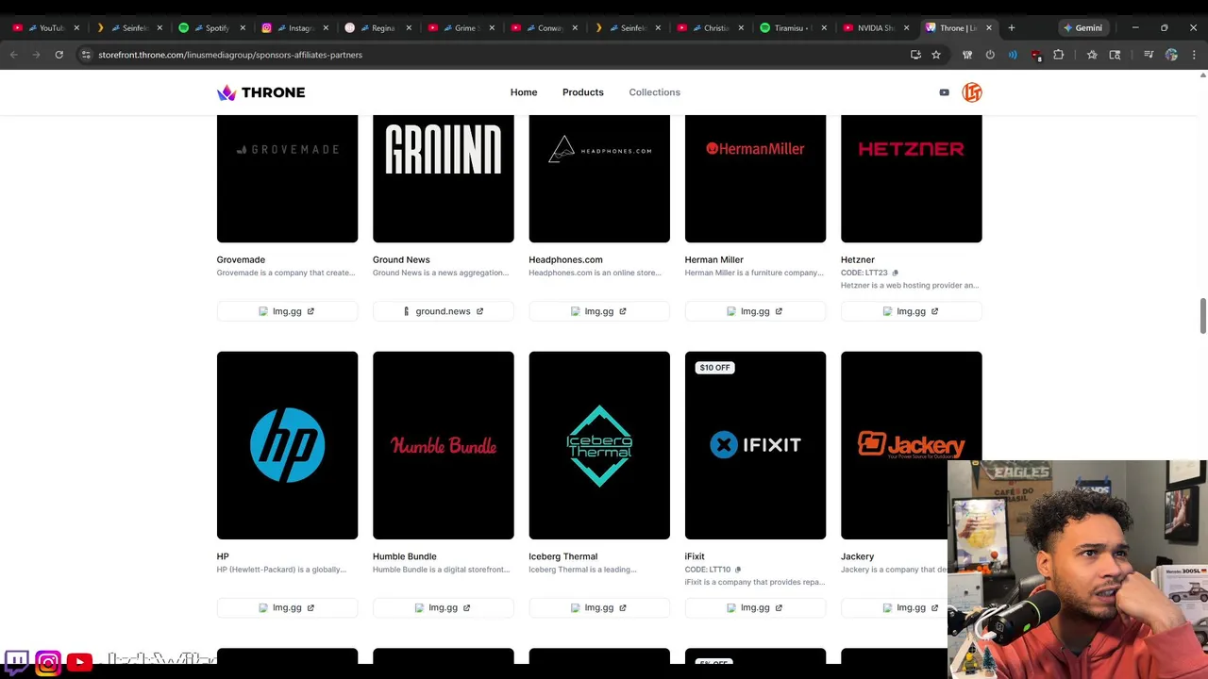Click the YouTube icon in the overlay
1208x679 pixels.
(x=79, y=662)
